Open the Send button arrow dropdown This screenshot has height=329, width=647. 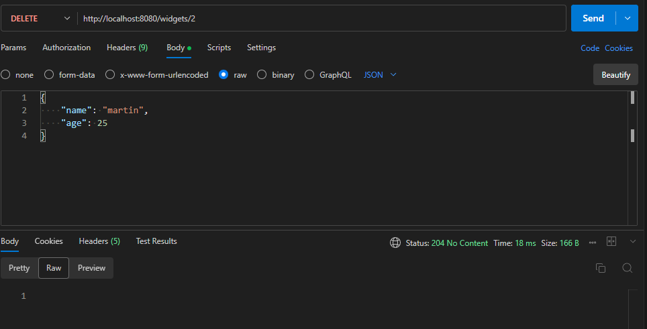click(628, 18)
